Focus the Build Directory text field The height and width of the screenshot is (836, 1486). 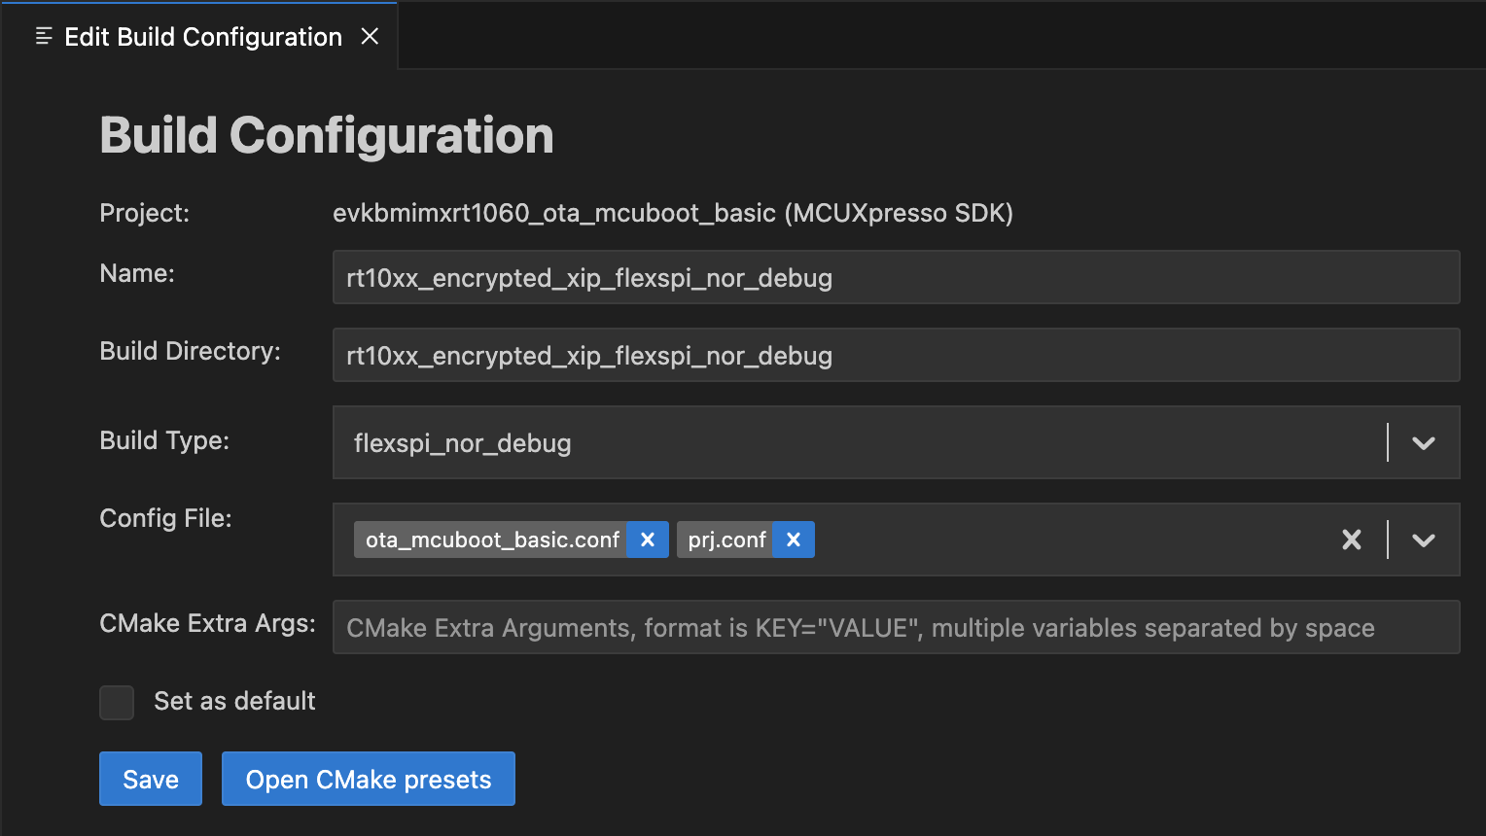point(895,356)
